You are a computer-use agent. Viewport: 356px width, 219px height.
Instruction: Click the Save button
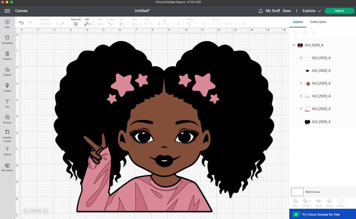point(287,11)
